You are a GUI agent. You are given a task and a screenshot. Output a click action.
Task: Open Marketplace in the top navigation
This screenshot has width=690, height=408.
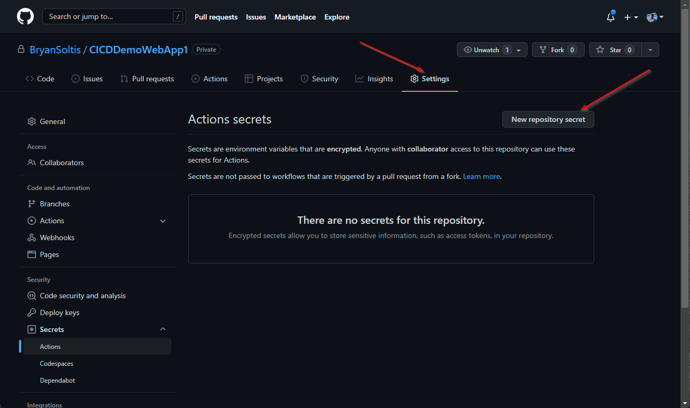pyautogui.click(x=295, y=17)
